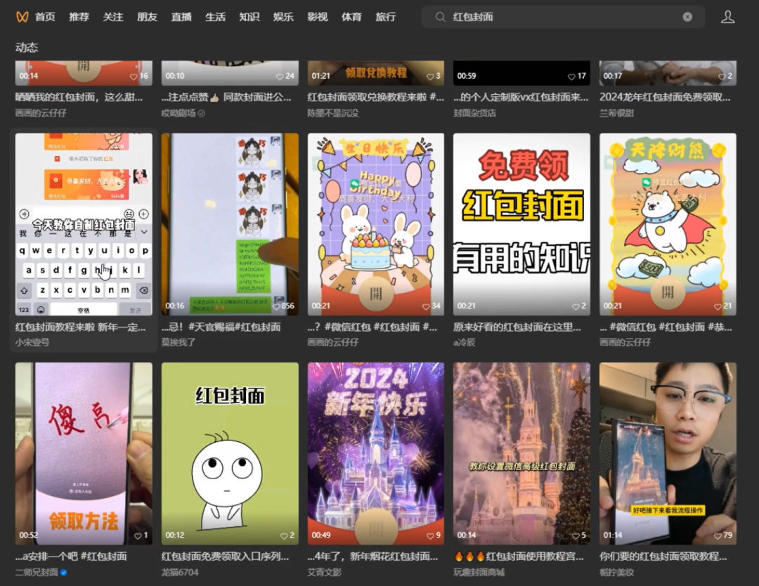Screen dimensions: 759x586
Task: Open author page 封面杂货店
Action: tap(474, 113)
